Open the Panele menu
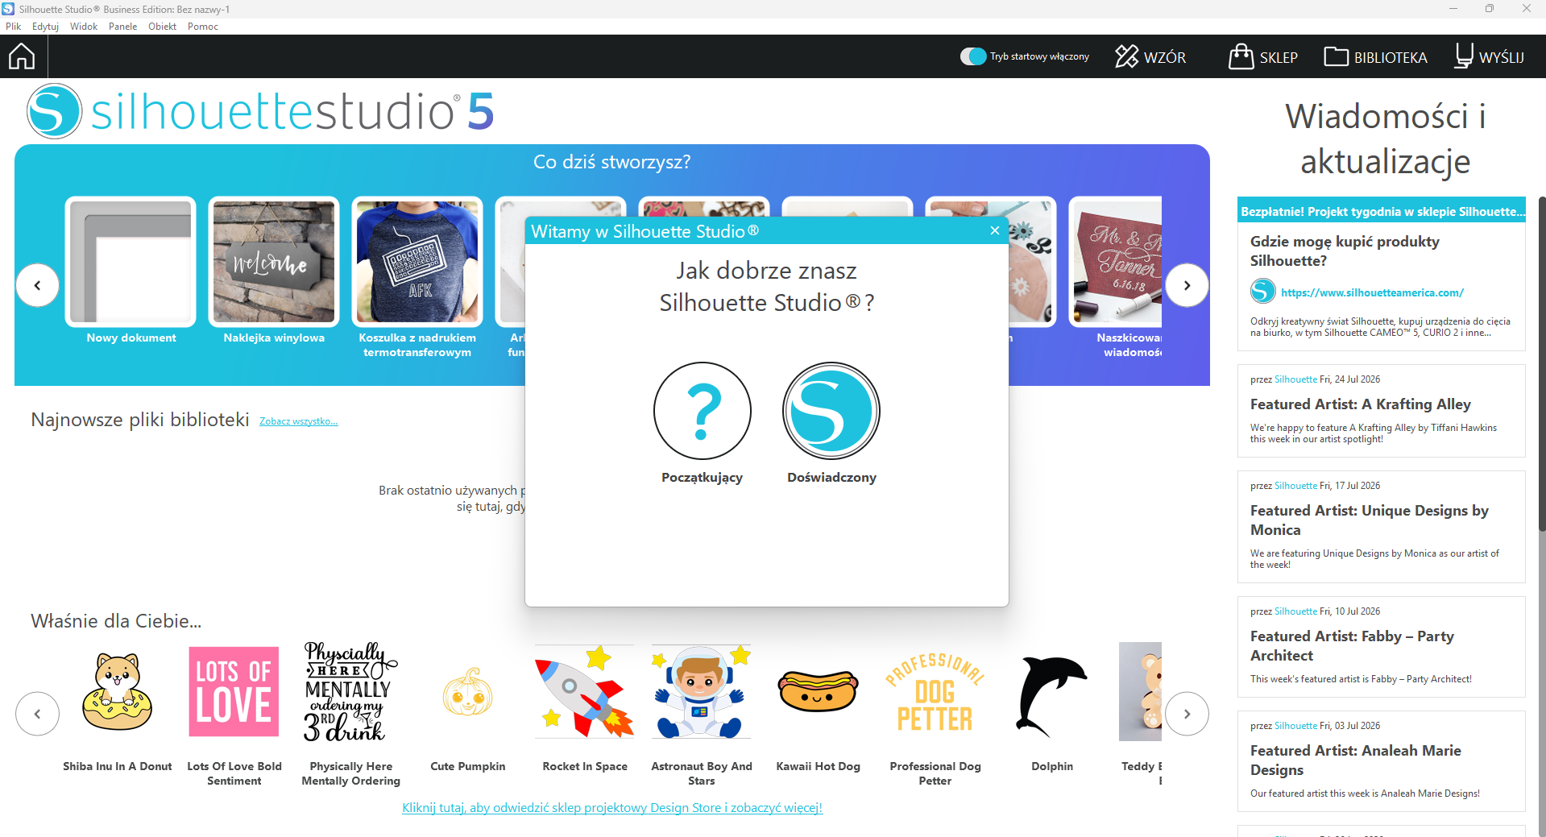The height and width of the screenshot is (837, 1546). pyautogui.click(x=123, y=27)
